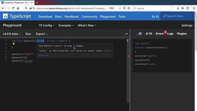This screenshot has width=197, height=111.
Task: Click the browser Buscar search box
Action: pyautogui.click(x=152, y=8)
